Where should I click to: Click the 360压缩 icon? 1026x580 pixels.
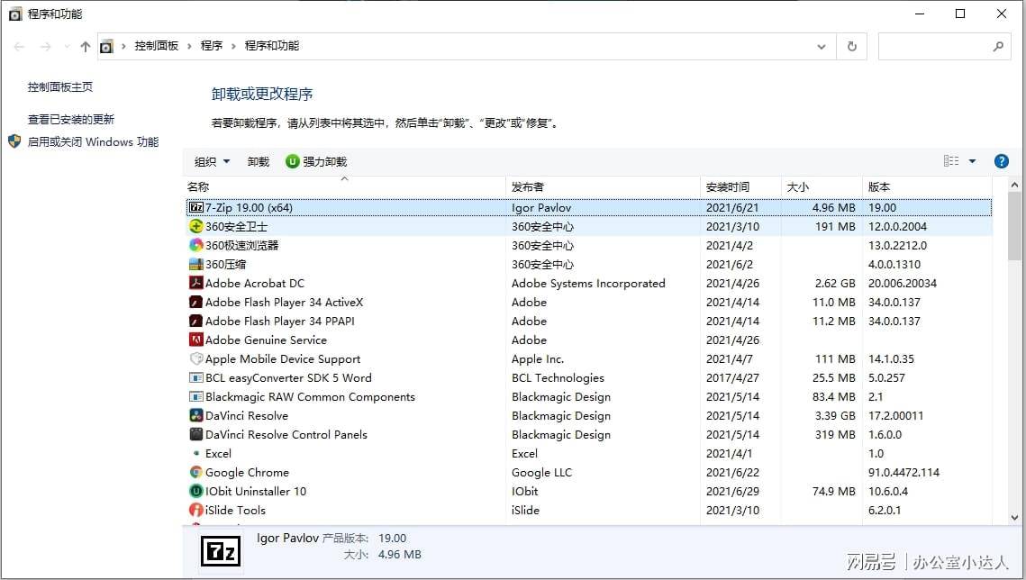pos(195,264)
